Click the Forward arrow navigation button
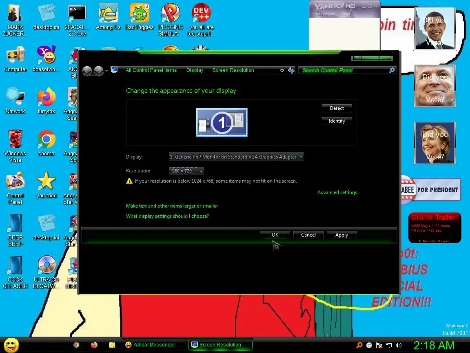The width and height of the screenshot is (470, 353). coord(99,71)
